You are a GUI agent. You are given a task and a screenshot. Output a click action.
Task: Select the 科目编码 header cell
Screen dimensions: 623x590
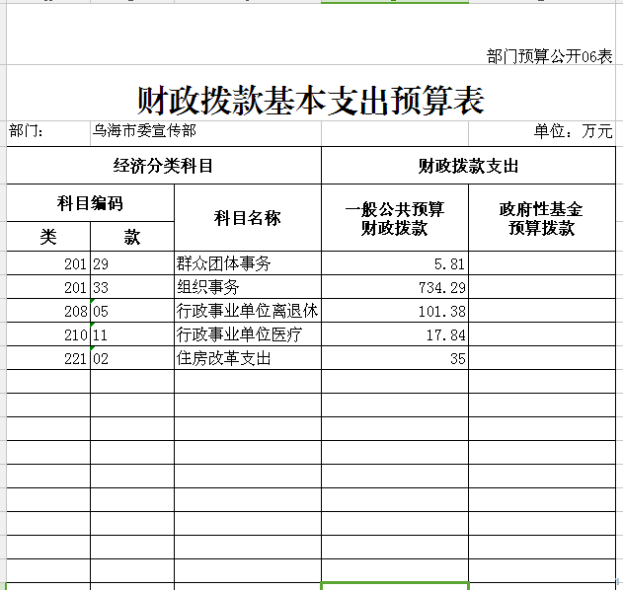[x=90, y=203]
